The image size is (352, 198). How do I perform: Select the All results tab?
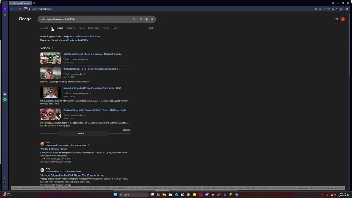(x=52, y=28)
